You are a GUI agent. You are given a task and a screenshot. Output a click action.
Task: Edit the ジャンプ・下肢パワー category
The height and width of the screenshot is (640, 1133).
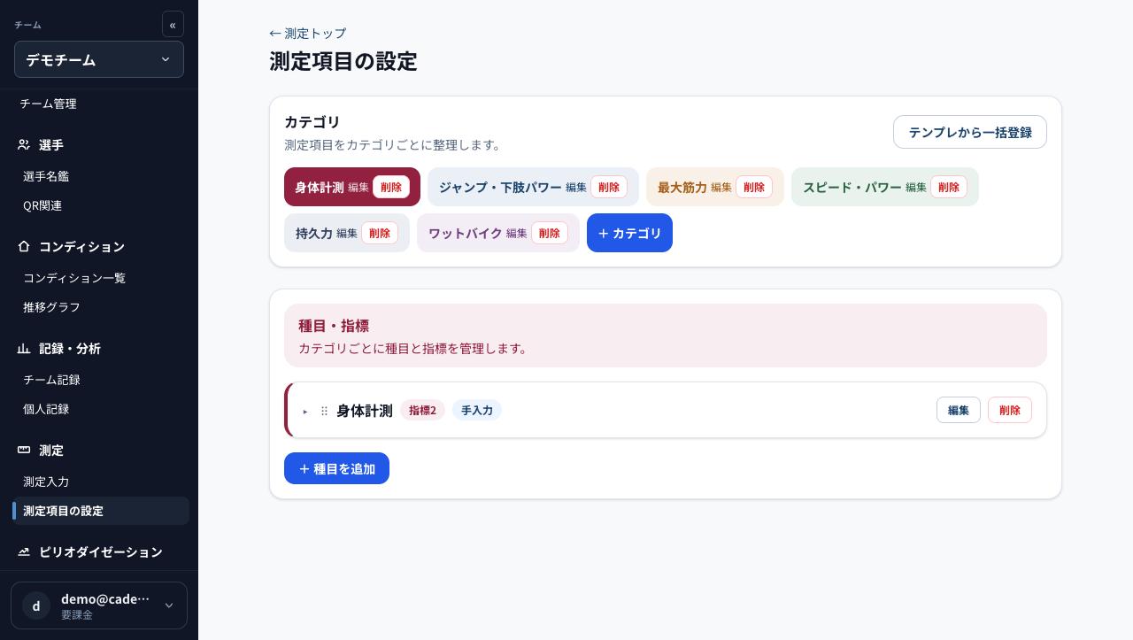pyautogui.click(x=576, y=187)
